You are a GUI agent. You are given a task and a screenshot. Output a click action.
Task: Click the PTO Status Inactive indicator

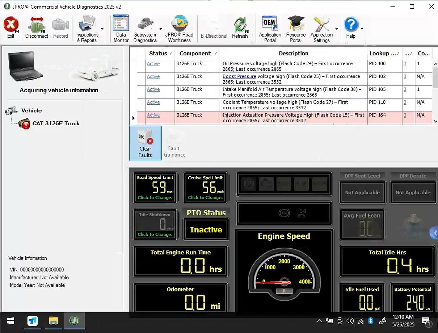[x=206, y=229]
